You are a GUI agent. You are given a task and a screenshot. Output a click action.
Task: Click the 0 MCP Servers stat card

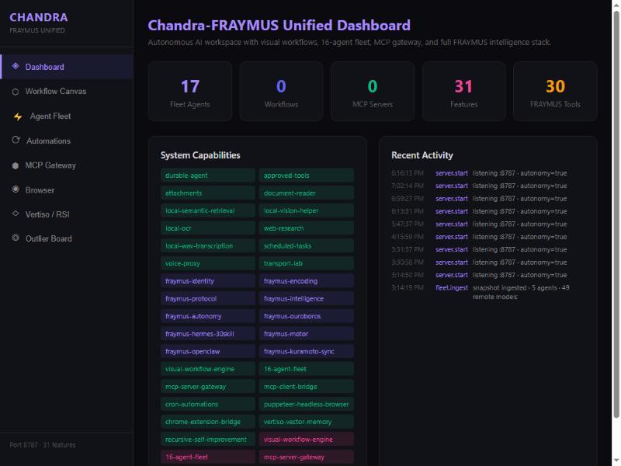(373, 92)
